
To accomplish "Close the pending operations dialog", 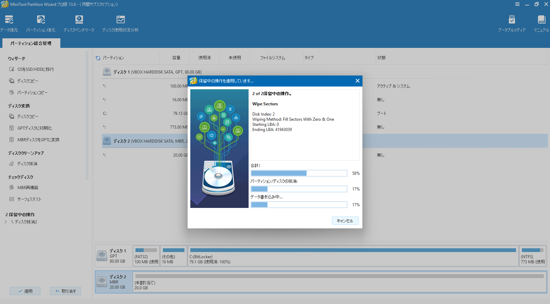I will [x=357, y=81].
